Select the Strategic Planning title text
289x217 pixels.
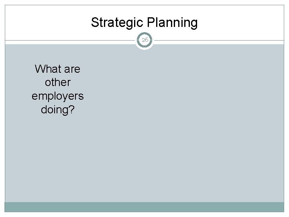[x=144, y=23]
